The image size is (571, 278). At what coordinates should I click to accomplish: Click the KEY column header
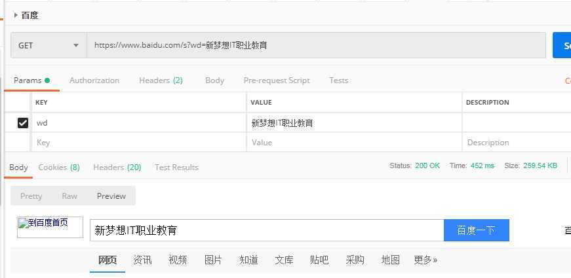(41, 103)
